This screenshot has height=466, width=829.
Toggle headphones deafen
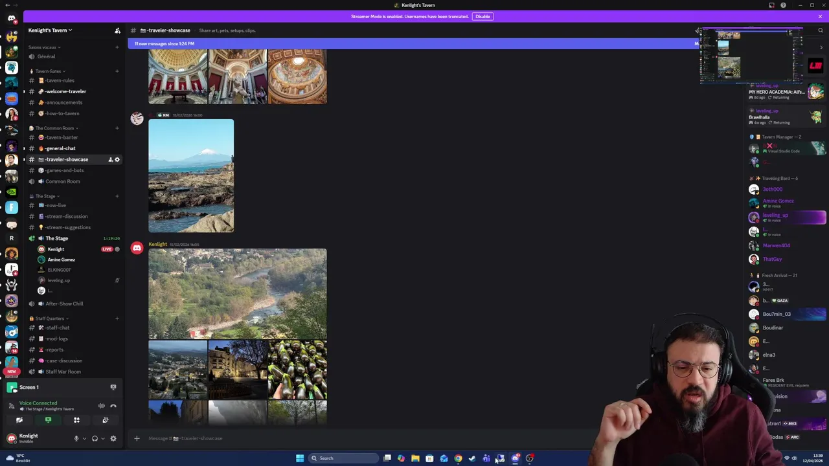click(x=95, y=438)
